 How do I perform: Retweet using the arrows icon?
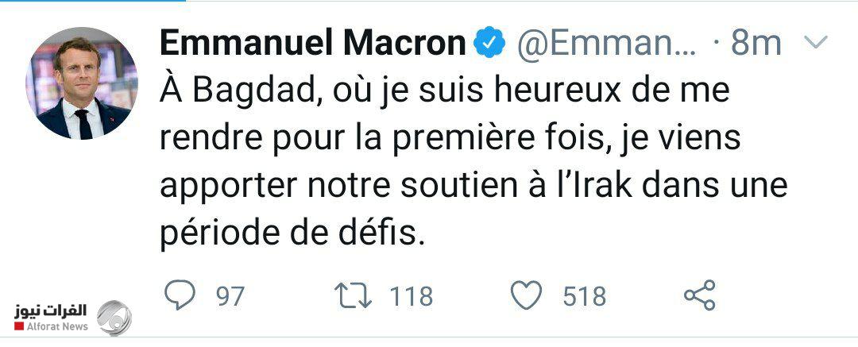(x=354, y=295)
